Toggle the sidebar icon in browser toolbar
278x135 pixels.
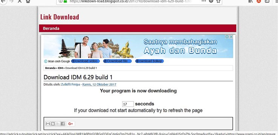point(267,1)
